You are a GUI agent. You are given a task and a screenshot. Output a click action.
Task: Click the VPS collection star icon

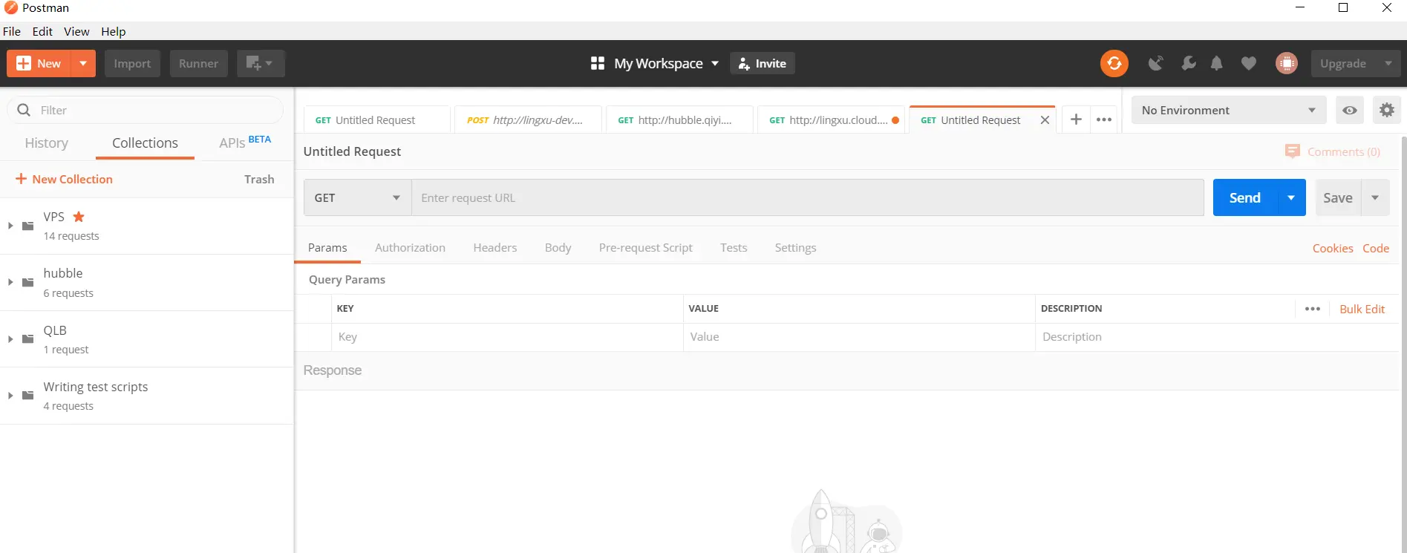tap(79, 217)
